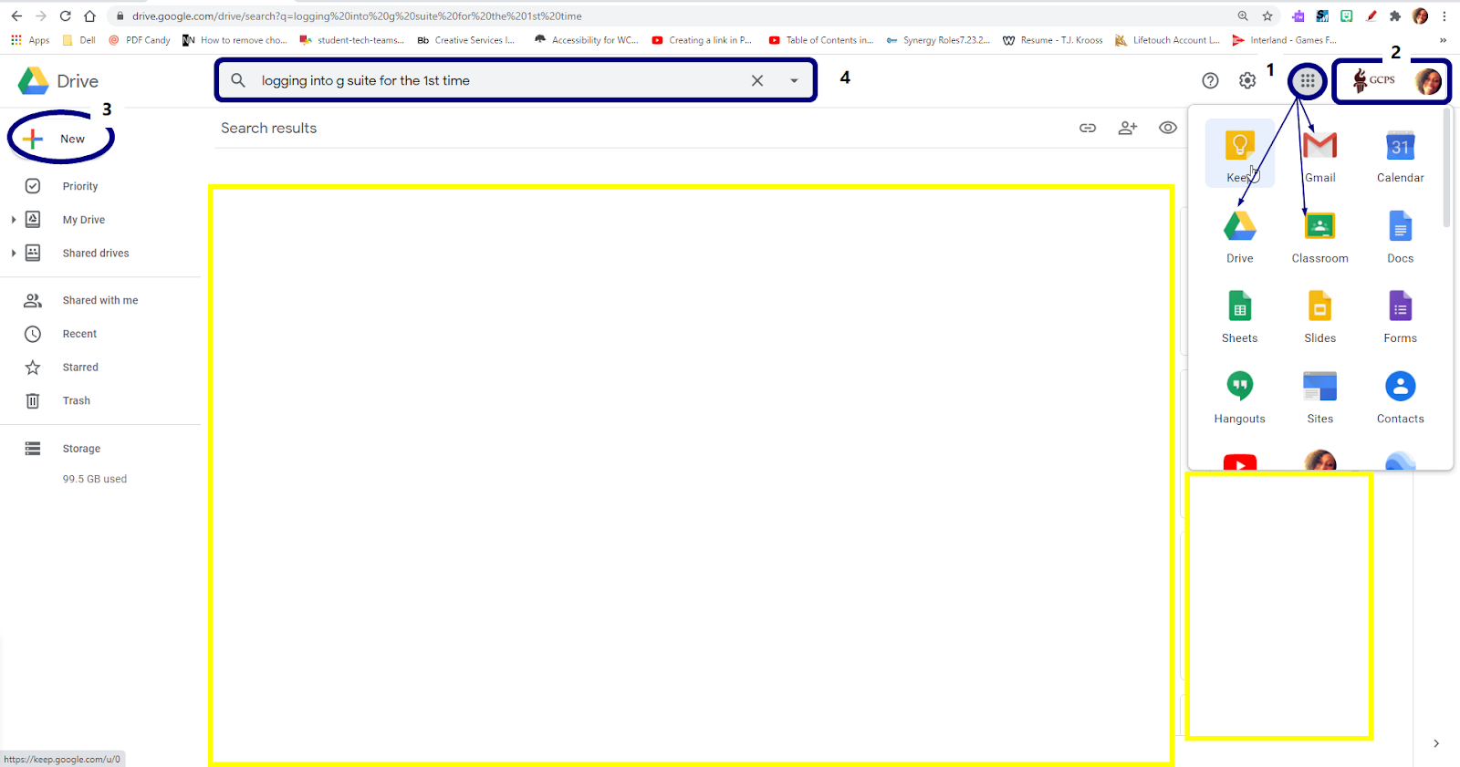Click the browser zoom magnifier icon
The height and width of the screenshot is (767, 1460).
click(x=1243, y=16)
